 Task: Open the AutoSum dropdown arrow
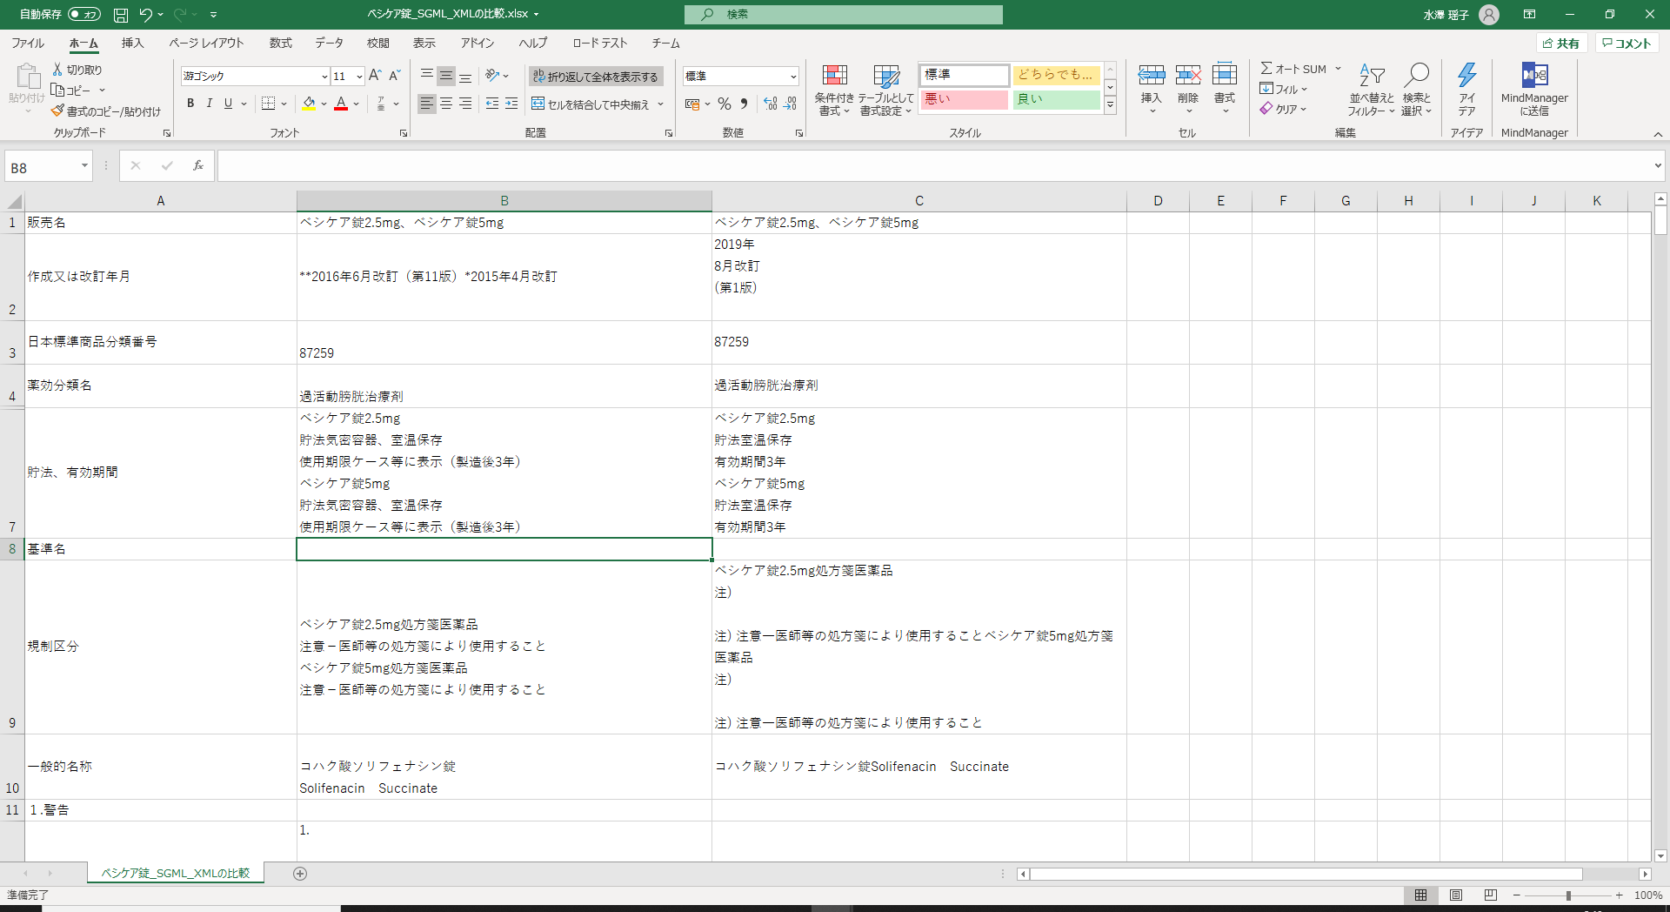[x=1338, y=69]
